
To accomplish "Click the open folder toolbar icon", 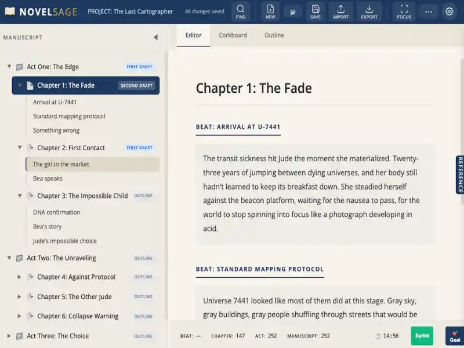I will [x=293, y=12].
